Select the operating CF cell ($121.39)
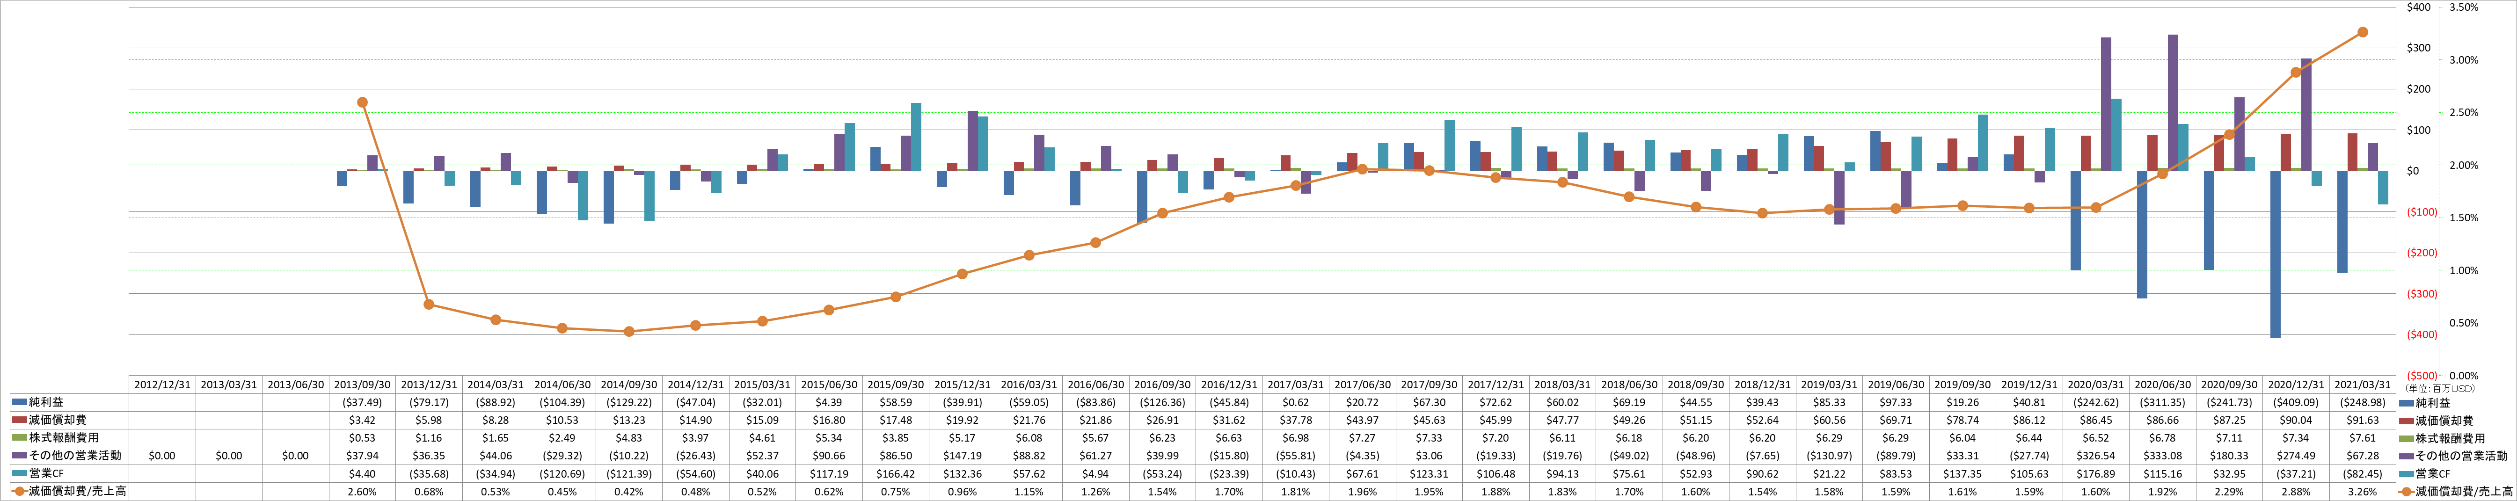 628,474
